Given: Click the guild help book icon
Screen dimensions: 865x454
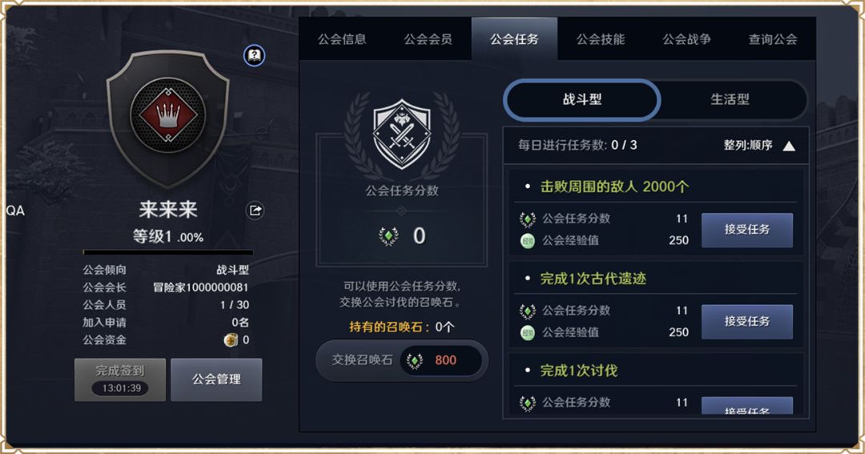Looking at the screenshot, I should pos(254,56).
